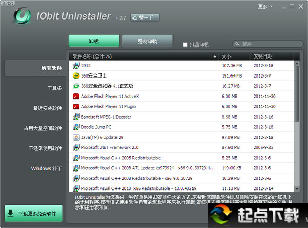Click the list's vertical scrollbar thumb

pyautogui.click(x=297, y=93)
